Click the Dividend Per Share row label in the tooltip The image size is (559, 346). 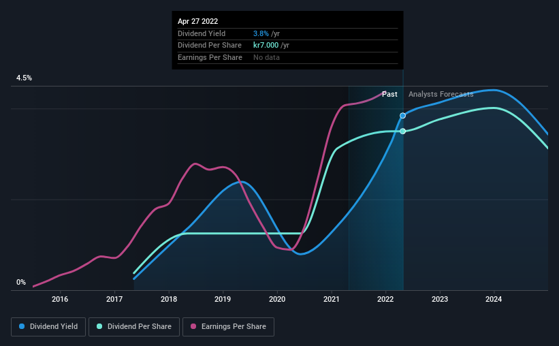coord(210,46)
